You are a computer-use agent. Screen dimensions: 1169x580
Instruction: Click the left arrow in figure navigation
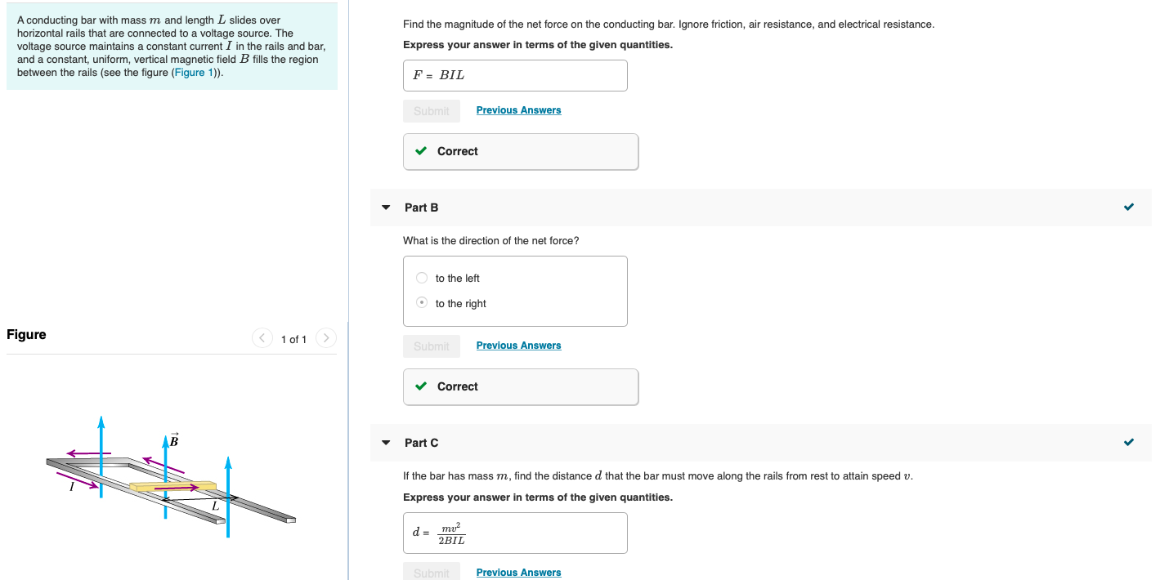pos(262,337)
